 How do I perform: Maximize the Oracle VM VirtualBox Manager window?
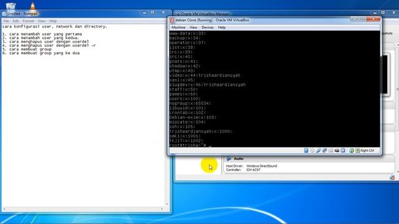tap(383, 12)
